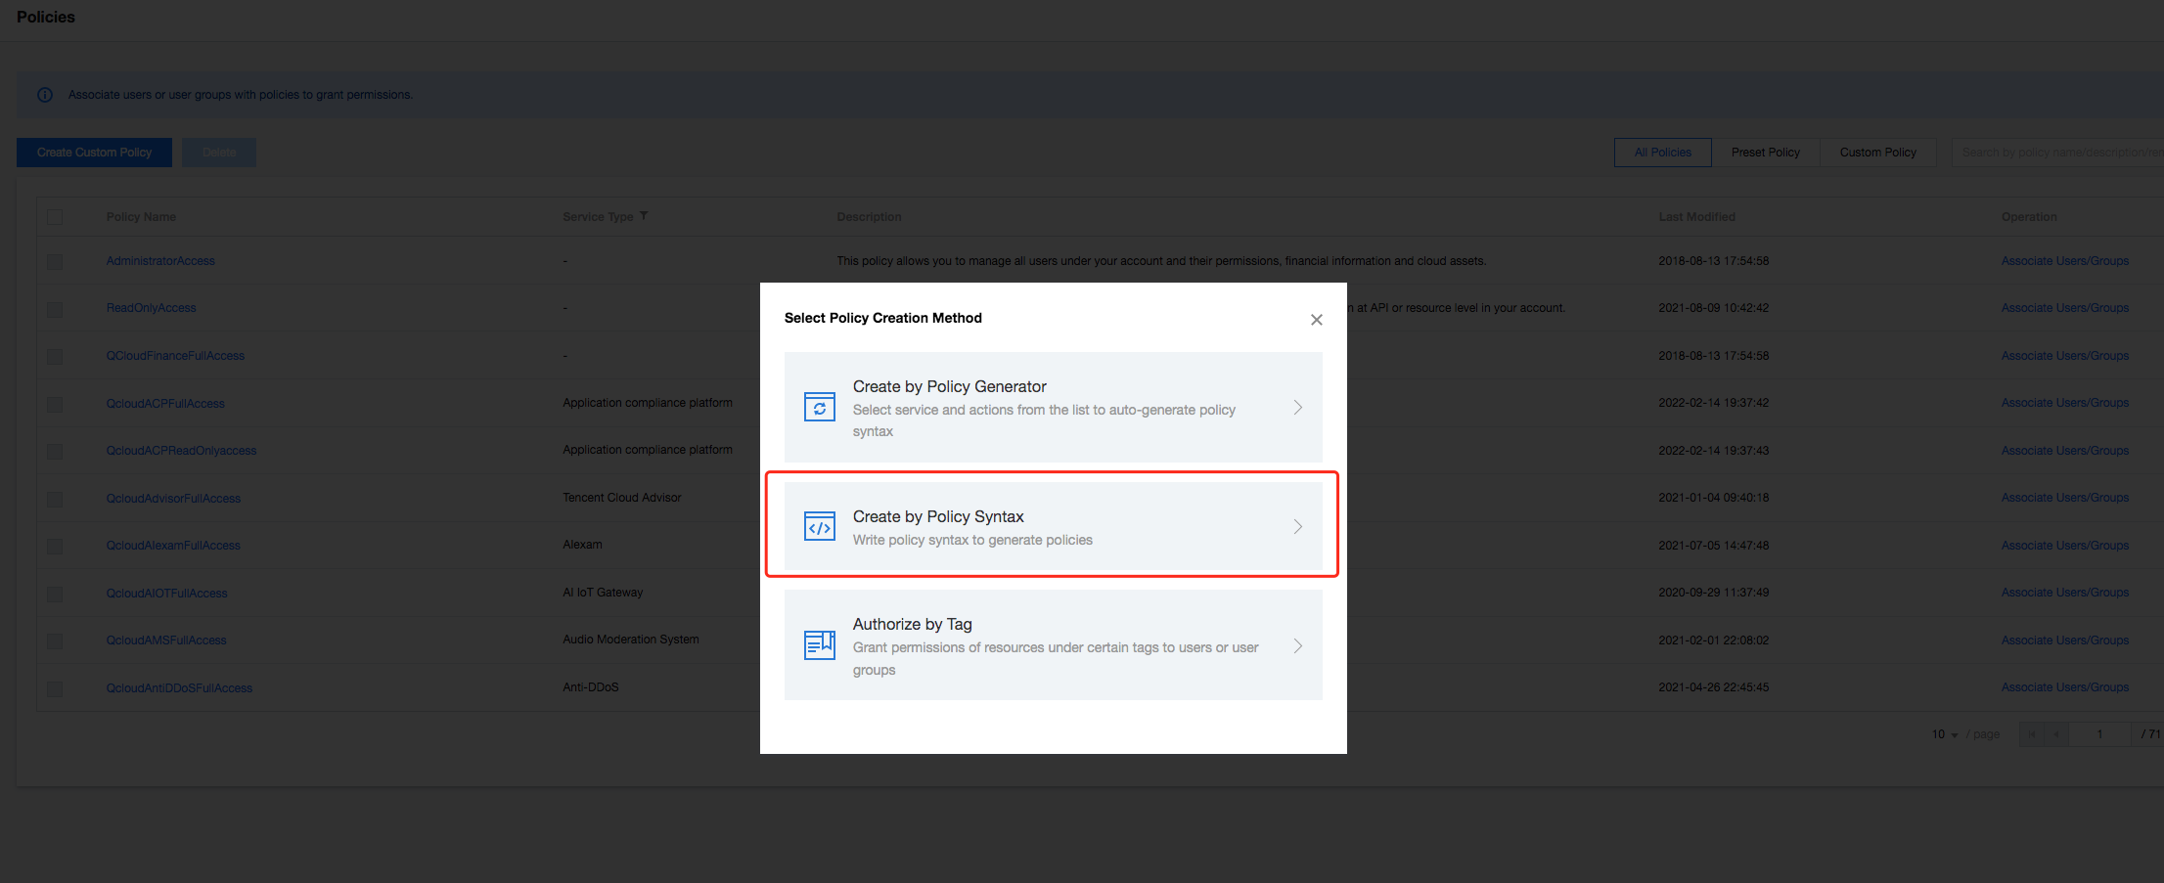2164x883 pixels.
Task: Select the QcloudAdvisorFullAccess row checkbox
Action: [55, 499]
